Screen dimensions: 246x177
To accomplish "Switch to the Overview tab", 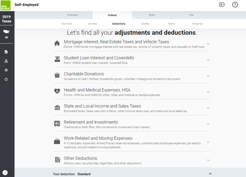I will coord(73,15).
